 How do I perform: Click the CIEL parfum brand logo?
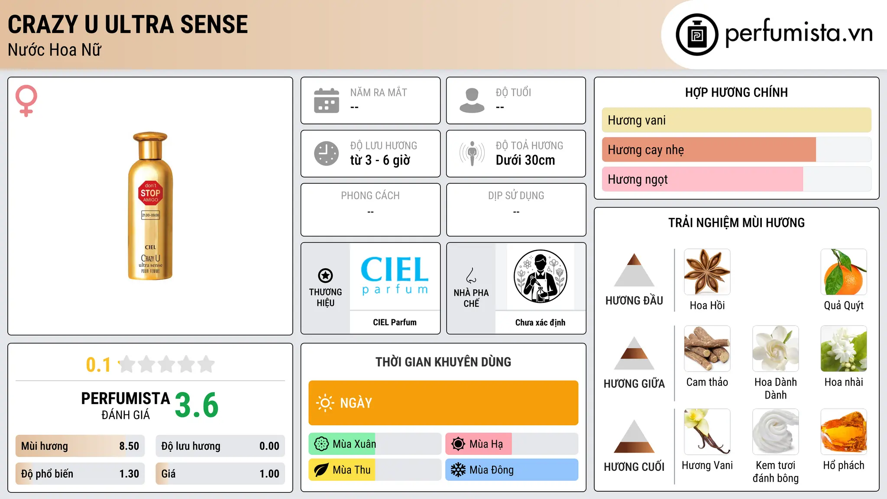point(395,276)
